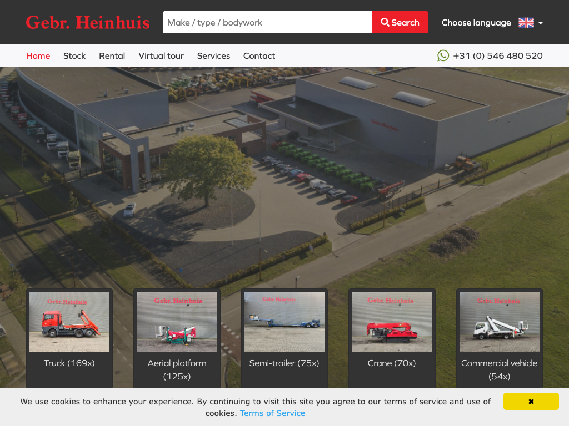Click the Gebr. Heinhuis logo
This screenshot has width=569, height=426.
tap(88, 22)
